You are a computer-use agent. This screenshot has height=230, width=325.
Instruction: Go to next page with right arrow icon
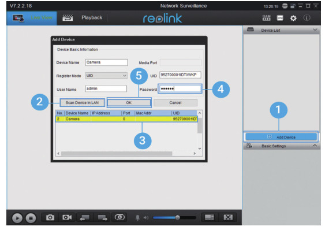102,217
